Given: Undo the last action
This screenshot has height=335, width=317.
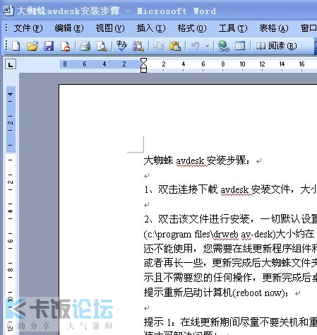Looking at the screenshot, I should (196, 46).
